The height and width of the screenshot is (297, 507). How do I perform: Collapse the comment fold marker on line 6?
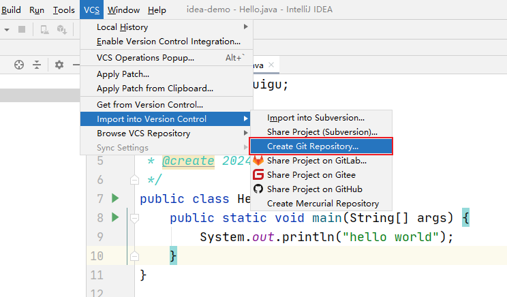tap(134, 180)
